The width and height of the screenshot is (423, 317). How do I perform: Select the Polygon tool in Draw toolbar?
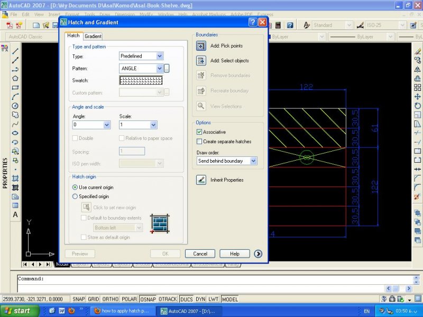[15, 78]
